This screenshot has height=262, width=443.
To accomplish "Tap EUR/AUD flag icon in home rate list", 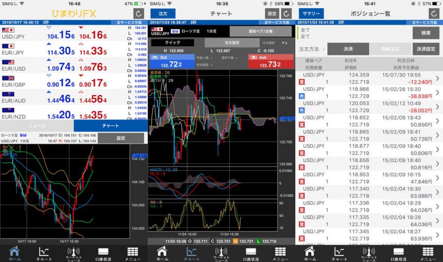I will point(8,94).
